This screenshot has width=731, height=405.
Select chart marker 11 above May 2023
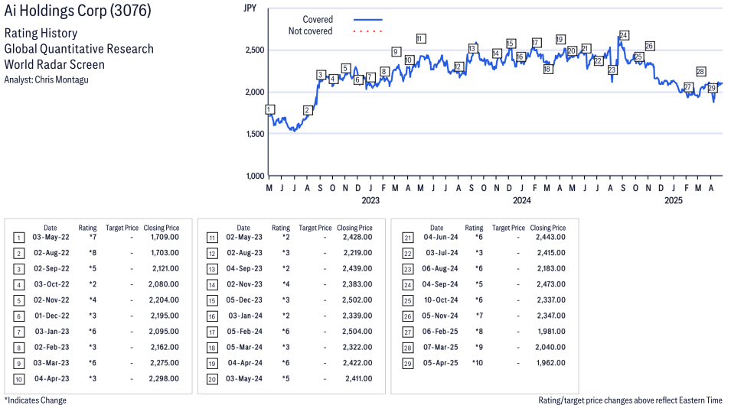click(421, 39)
